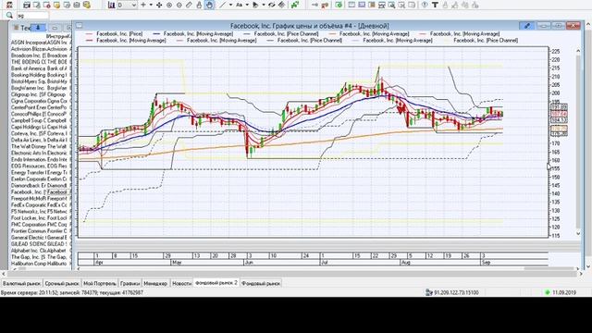
Task: Select the ConocoPhillips row
Action: (x=41, y=114)
